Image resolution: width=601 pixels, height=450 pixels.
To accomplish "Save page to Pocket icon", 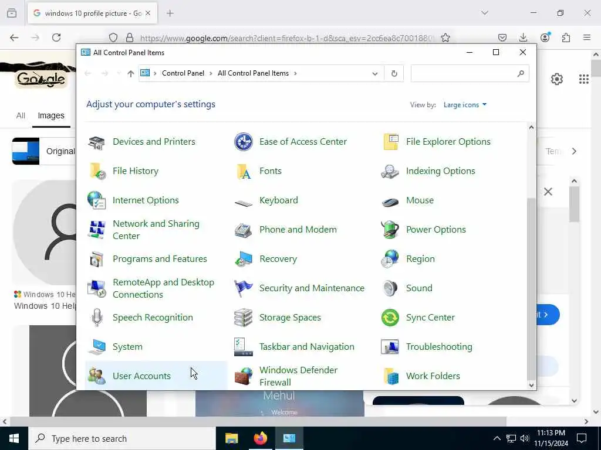I will (502, 37).
